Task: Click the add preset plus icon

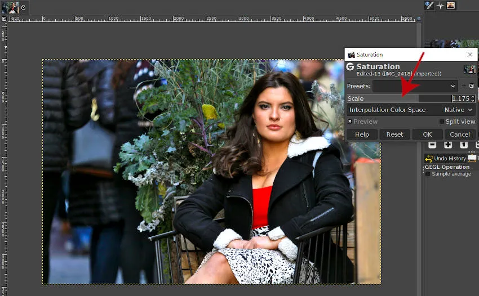Action: coord(464,86)
